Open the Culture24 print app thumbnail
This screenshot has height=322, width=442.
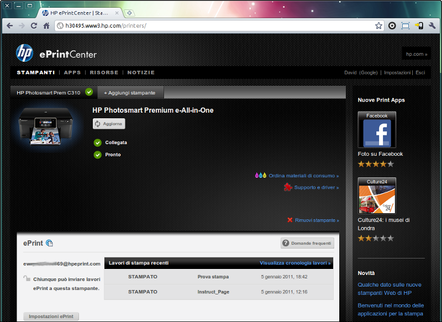(377, 196)
